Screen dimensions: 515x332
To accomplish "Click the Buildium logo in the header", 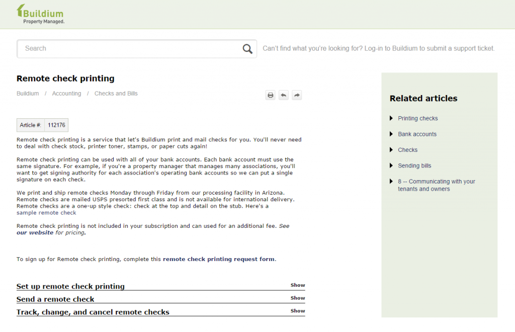I will coord(40,14).
